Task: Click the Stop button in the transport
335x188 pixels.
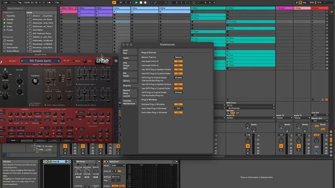Action: (x=141, y=3)
